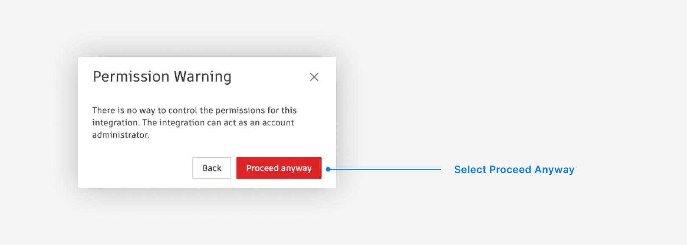
Task: Click the Select Proceed Anyway annotation text
Action: (x=514, y=170)
